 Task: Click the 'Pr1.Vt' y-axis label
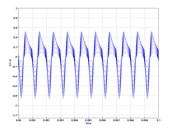click(10, 63)
